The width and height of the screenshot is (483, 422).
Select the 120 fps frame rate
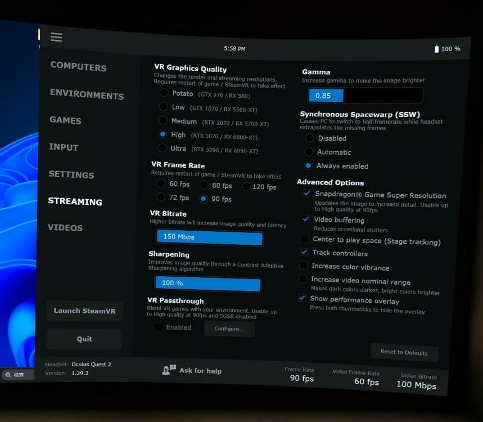(x=246, y=186)
